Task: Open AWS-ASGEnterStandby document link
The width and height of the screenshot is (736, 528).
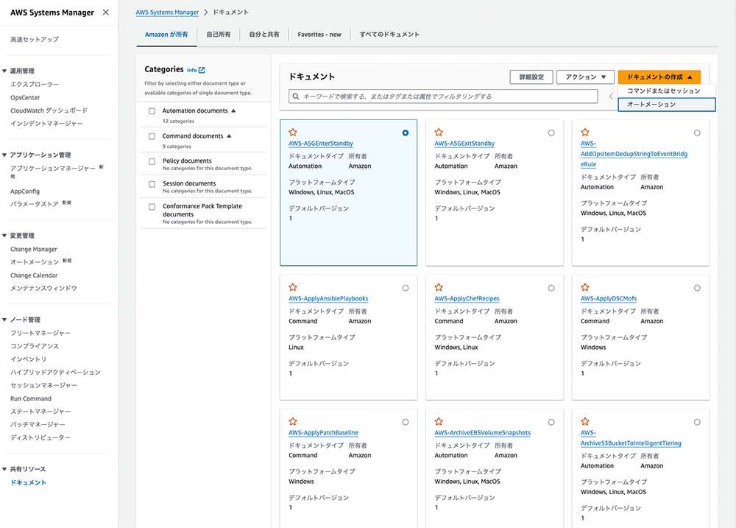Action: point(321,144)
